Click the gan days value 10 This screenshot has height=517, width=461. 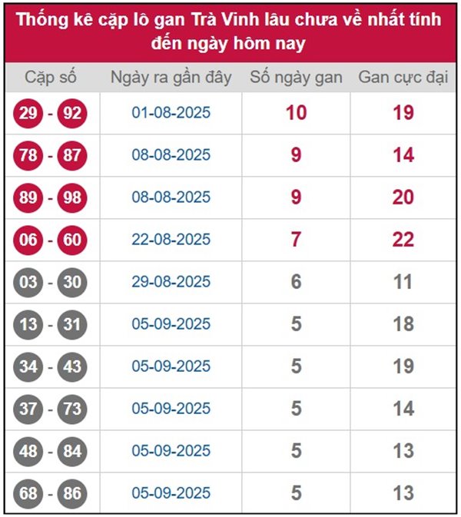[296, 114]
